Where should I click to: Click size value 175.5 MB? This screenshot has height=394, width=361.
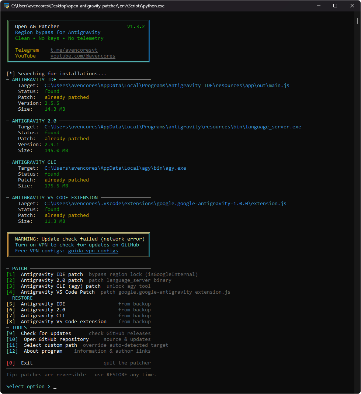pyautogui.click(x=56, y=186)
